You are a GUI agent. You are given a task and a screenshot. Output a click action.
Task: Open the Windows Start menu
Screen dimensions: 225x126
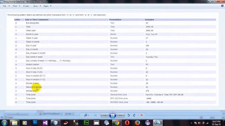(5, 123)
